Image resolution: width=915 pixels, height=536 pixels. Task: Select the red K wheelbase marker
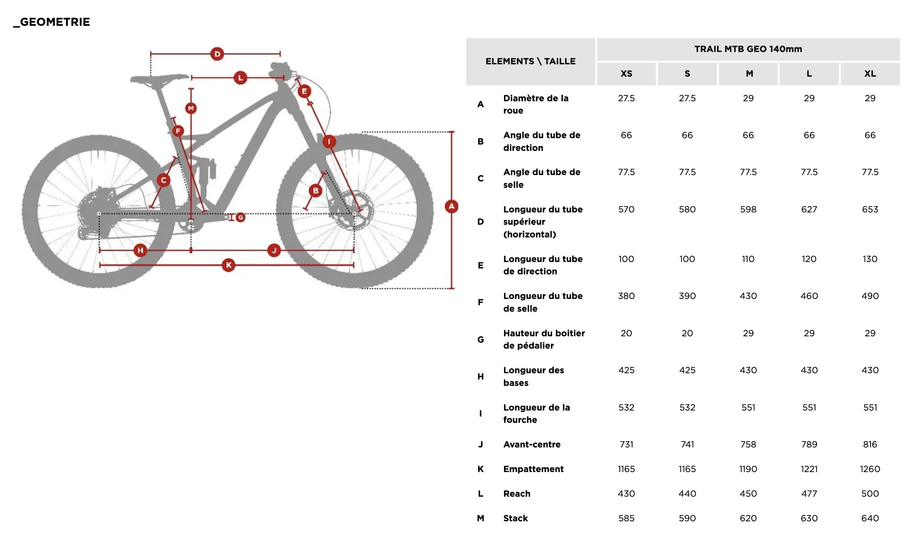point(229,265)
